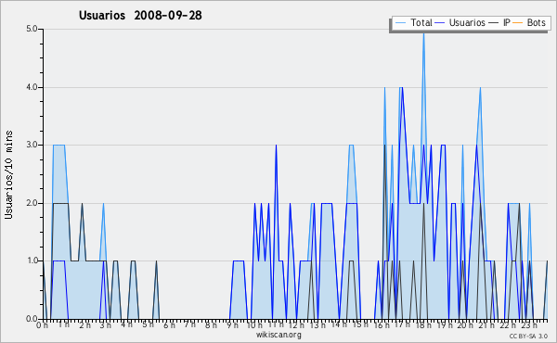Click the '2.0' y-axis value
Screen dimensions: 557x343
(x=32, y=203)
